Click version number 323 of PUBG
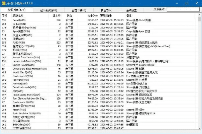 pos(59,43)
